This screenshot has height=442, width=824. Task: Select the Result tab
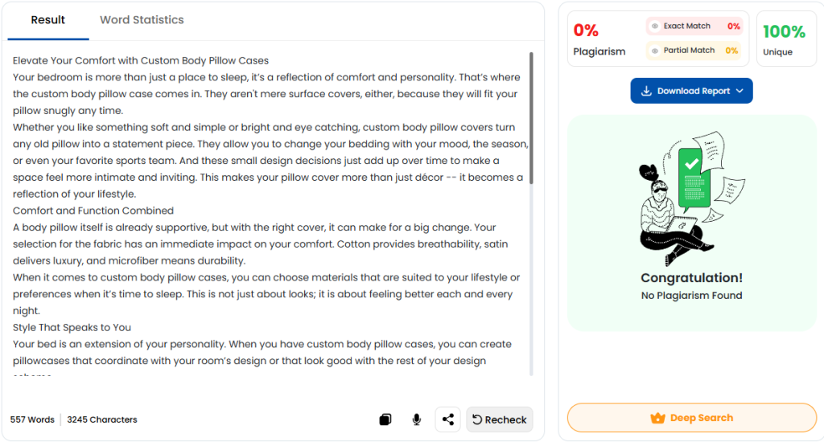tap(48, 20)
